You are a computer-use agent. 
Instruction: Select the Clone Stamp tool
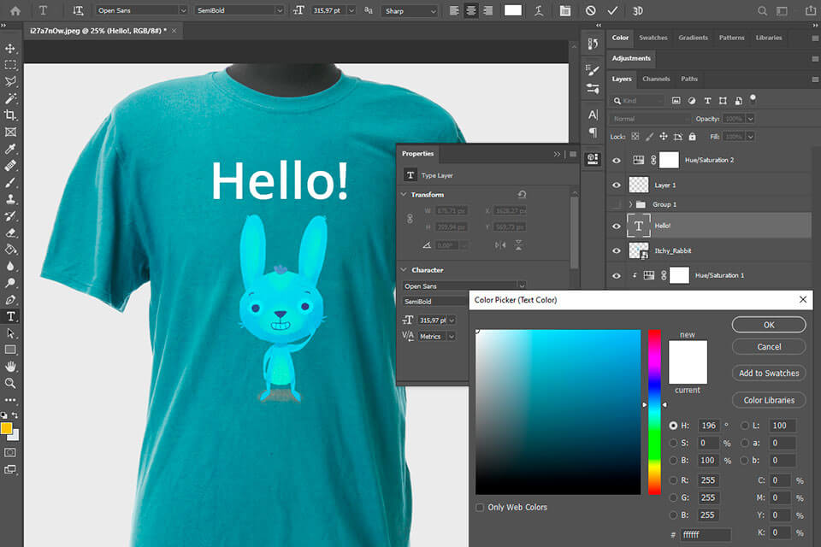coord(10,197)
